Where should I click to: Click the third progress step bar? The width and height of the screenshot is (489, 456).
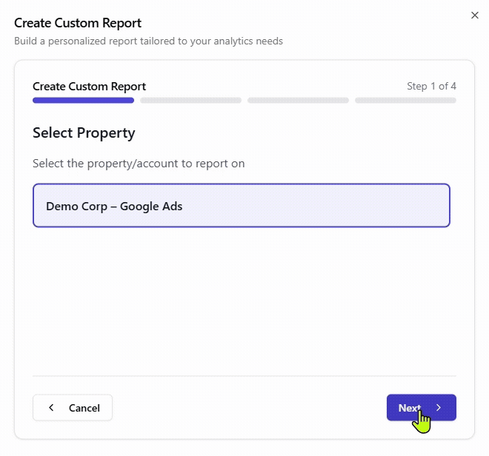[x=298, y=101]
